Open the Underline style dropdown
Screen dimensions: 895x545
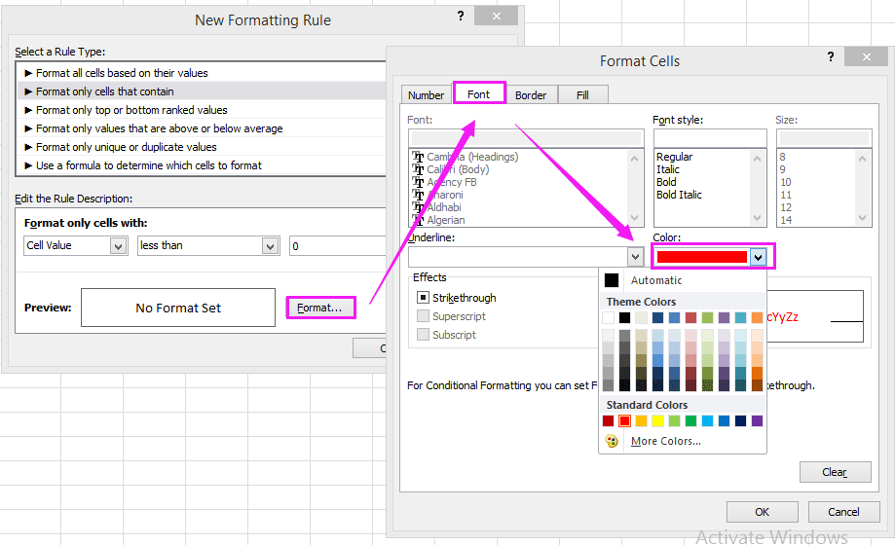pyautogui.click(x=635, y=257)
